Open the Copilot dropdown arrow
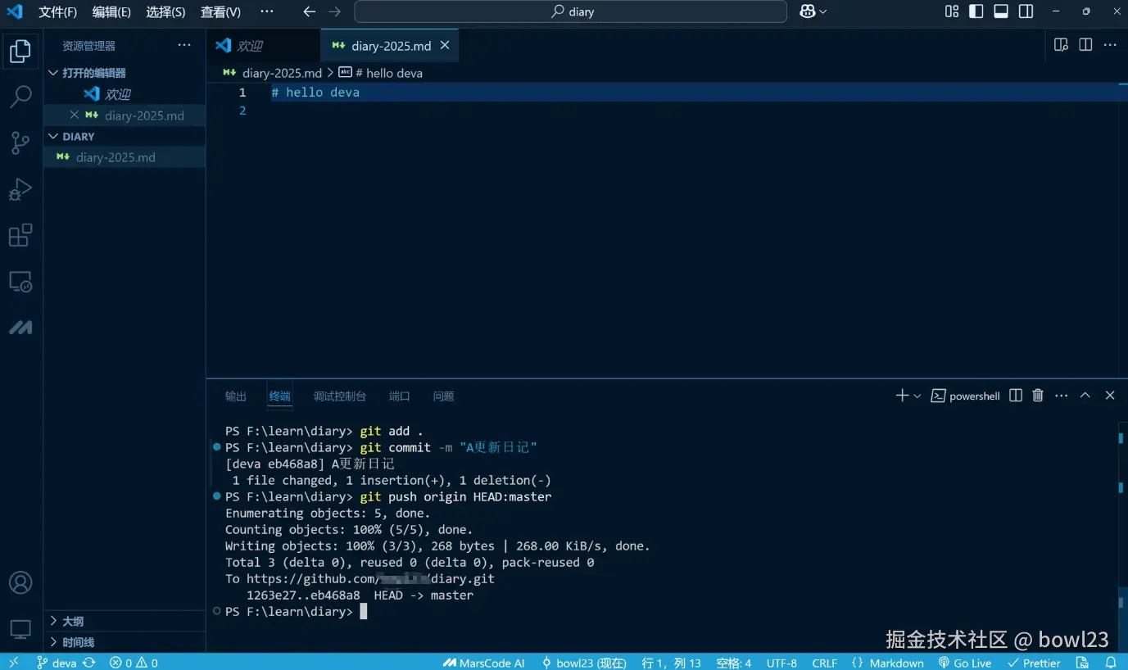This screenshot has width=1128, height=670. point(823,11)
